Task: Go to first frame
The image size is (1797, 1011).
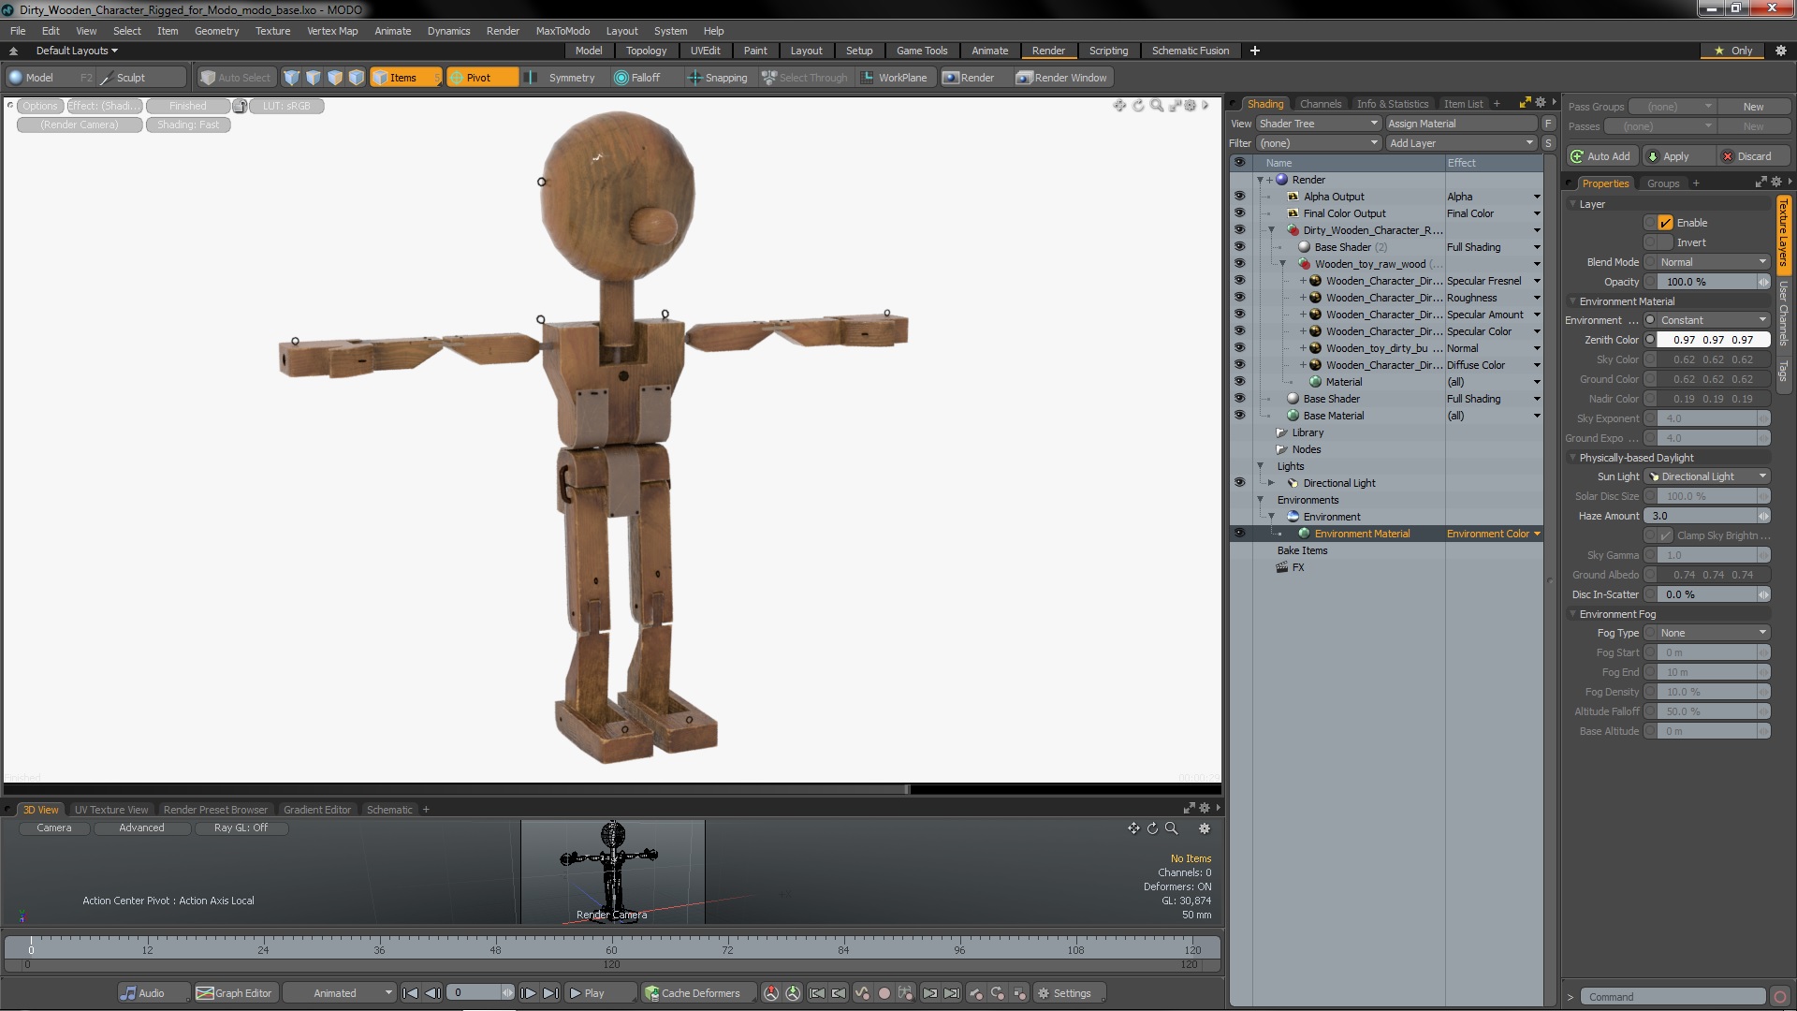Action: pos(411,993)
